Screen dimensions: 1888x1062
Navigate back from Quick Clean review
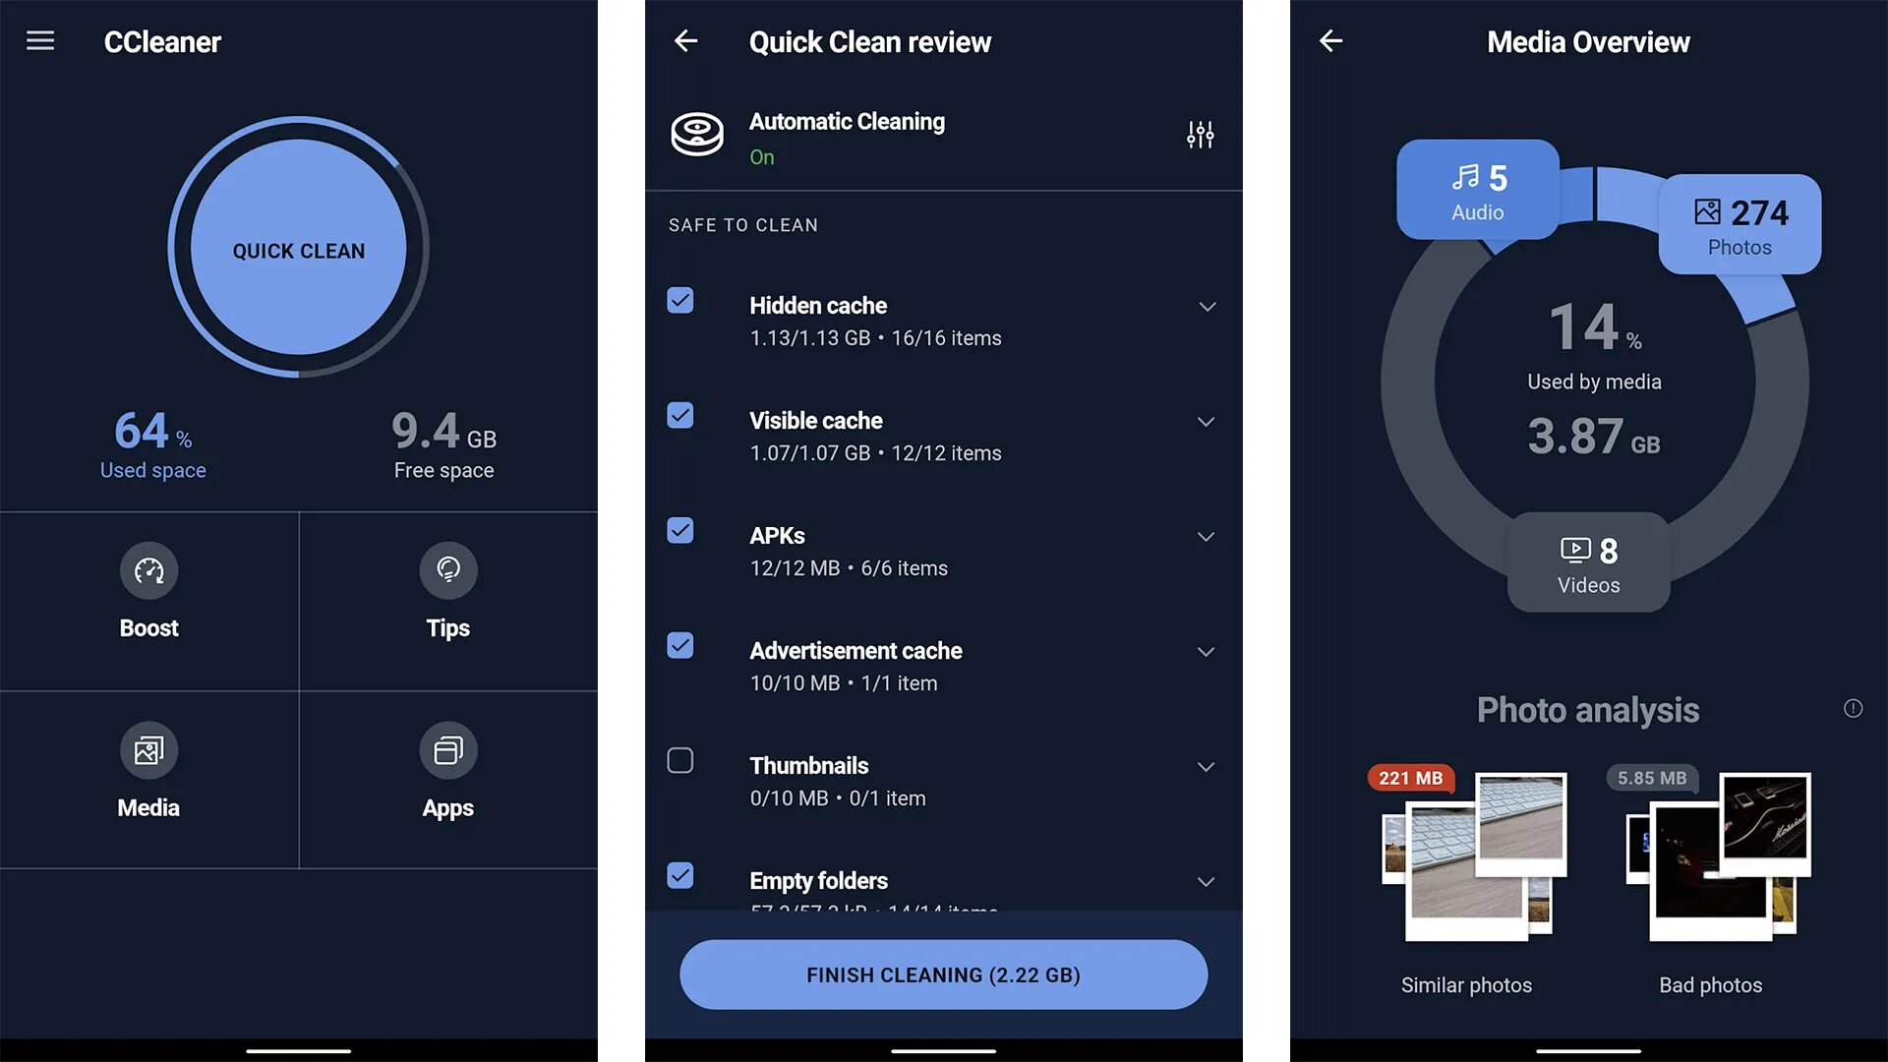pos(687,40)
